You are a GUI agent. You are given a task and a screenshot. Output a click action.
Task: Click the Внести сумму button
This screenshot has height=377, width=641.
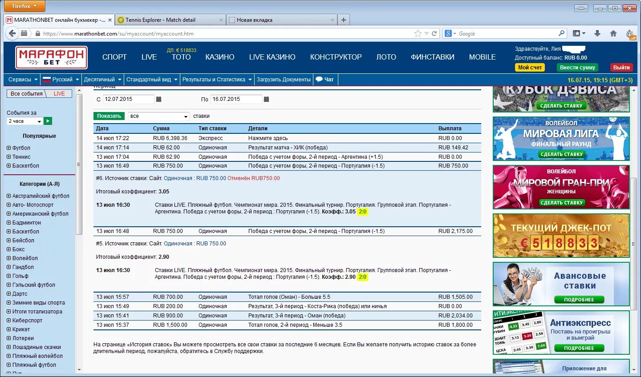pyautogui.click(x=577, y=68)
